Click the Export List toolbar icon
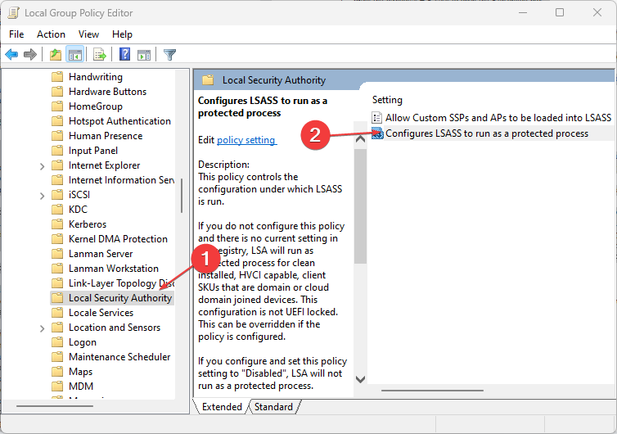 tap(100, 54)
